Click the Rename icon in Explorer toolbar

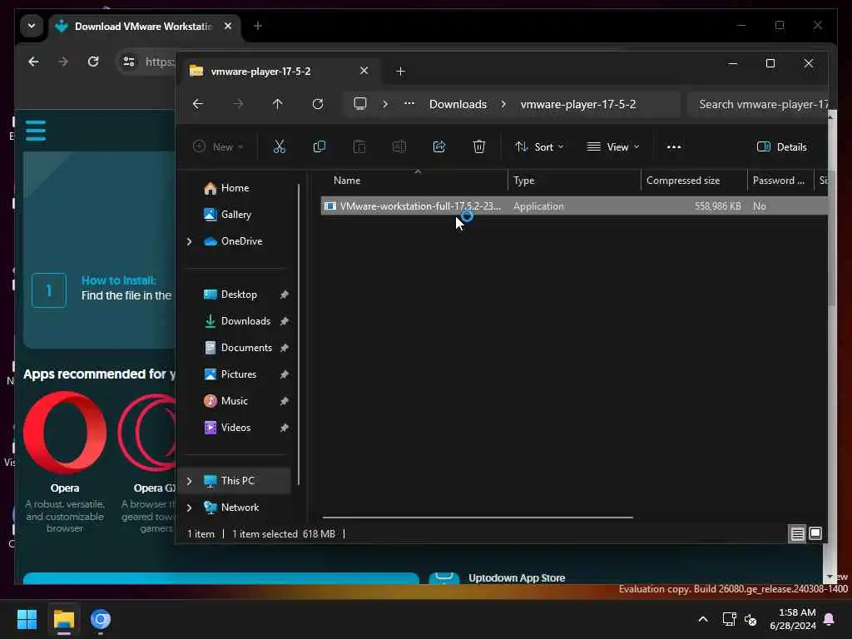[x=399, y=146]
